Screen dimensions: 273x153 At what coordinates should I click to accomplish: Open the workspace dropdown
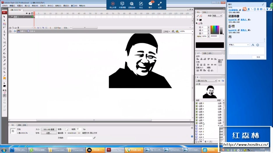click(166, 31)
